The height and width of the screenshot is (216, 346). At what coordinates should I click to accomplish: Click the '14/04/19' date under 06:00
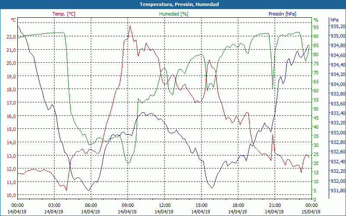90,212
